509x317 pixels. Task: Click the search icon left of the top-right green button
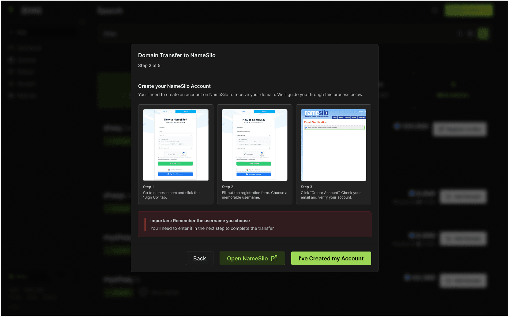(x=435, y=10)
